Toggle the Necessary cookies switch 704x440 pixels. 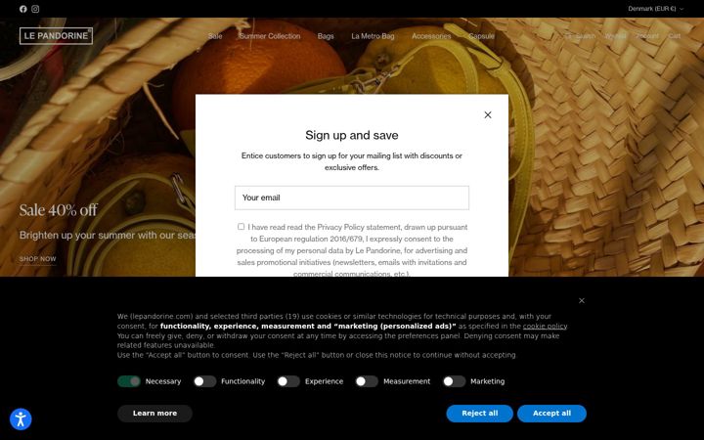click(129, 381)
